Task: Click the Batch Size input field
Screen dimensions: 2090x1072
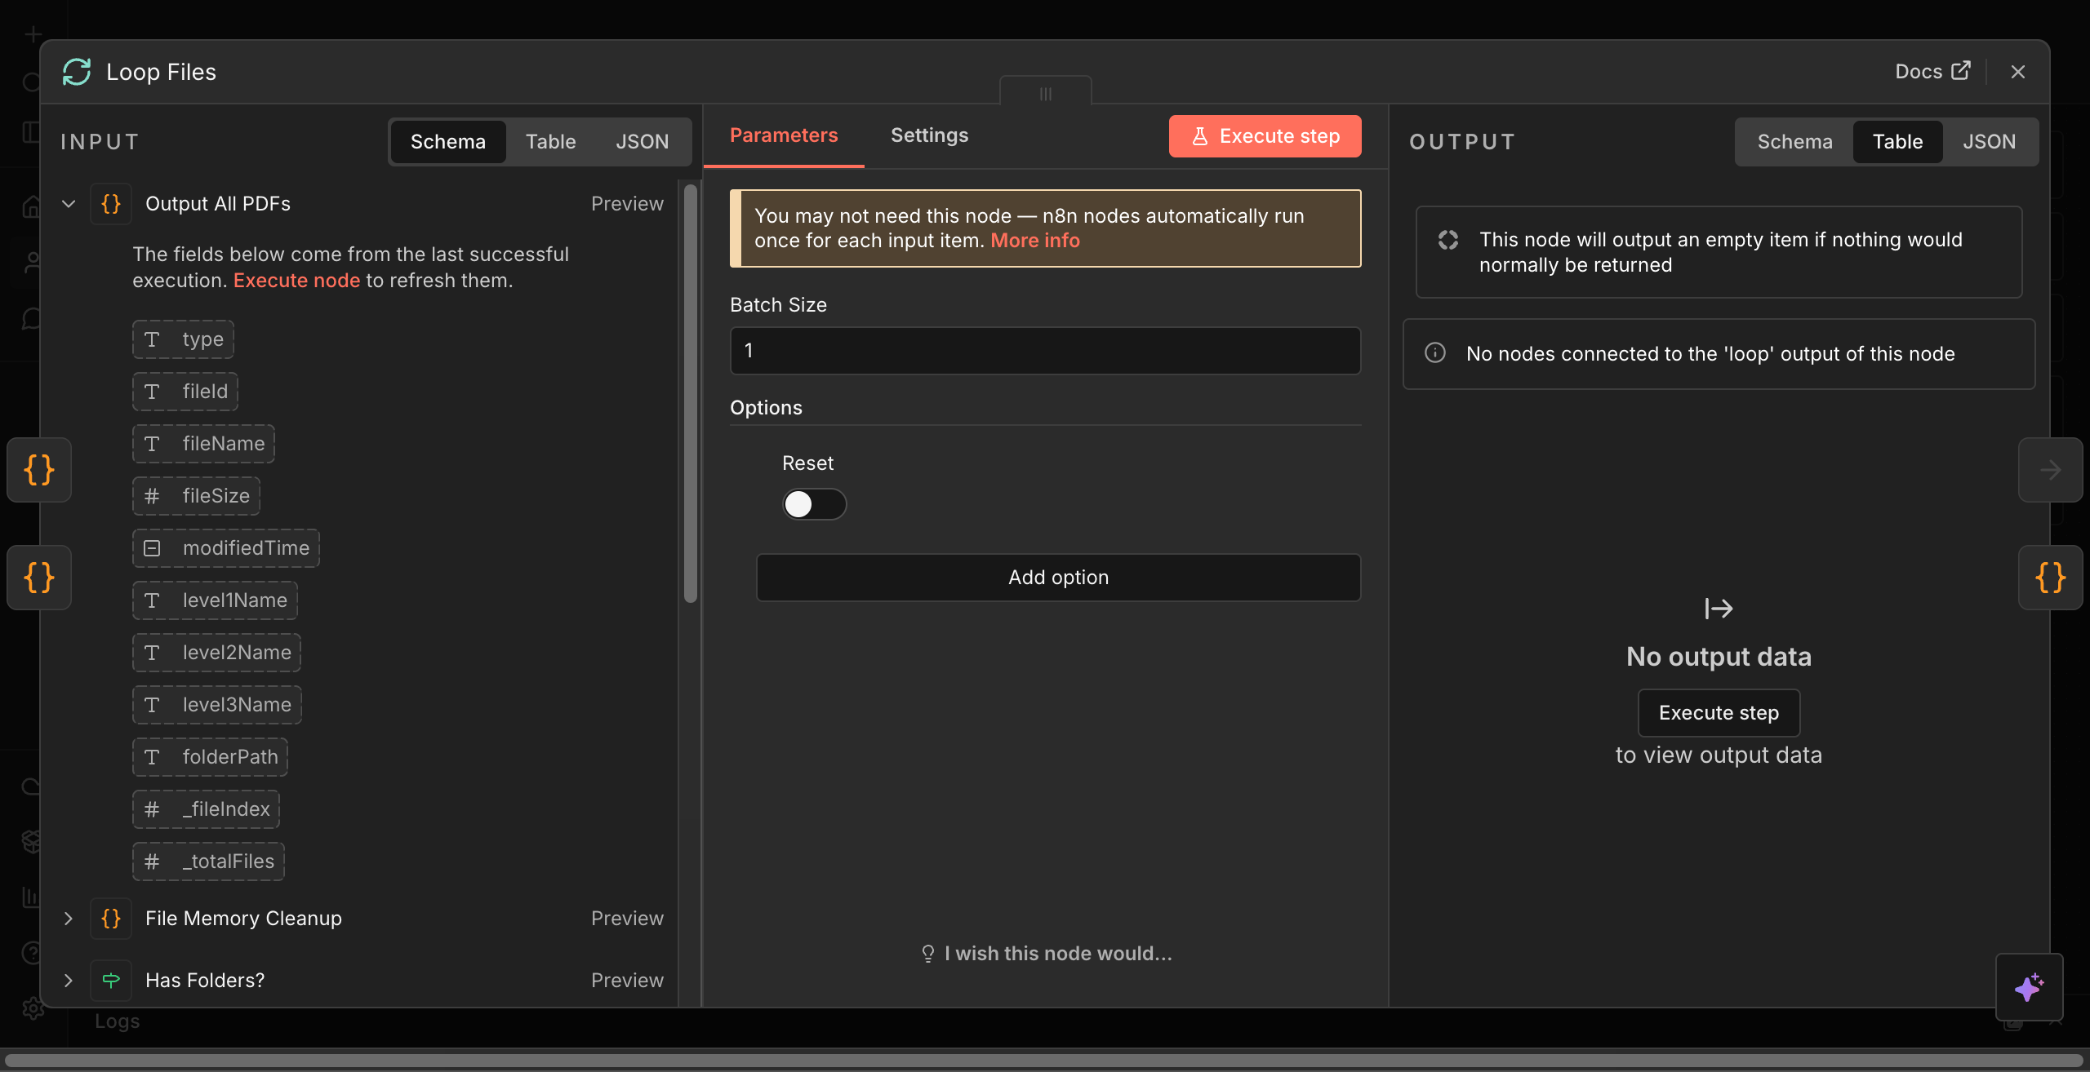Action: coord(1045,351)
